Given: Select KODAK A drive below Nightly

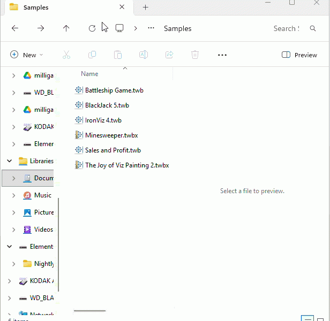Looking at the screenshot, I should tap(36, 281).
